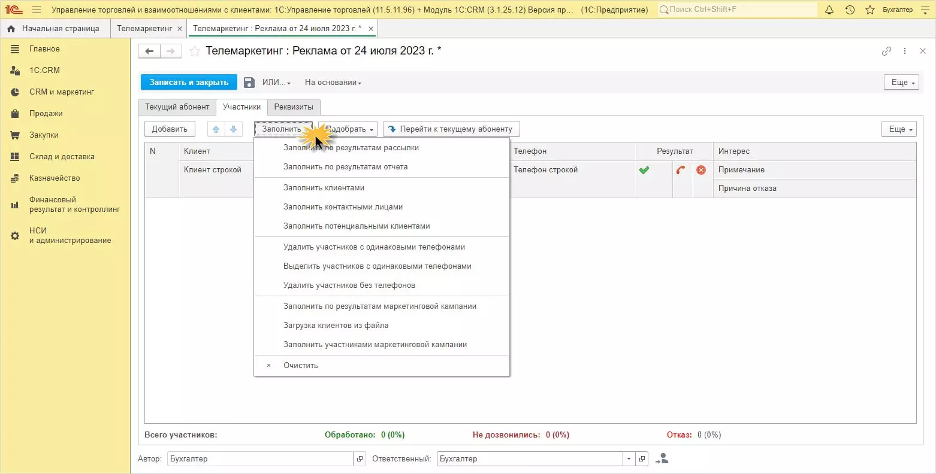Click the notifications bell icon
Viewport: 936px width, 474px height.
(829, 10)
